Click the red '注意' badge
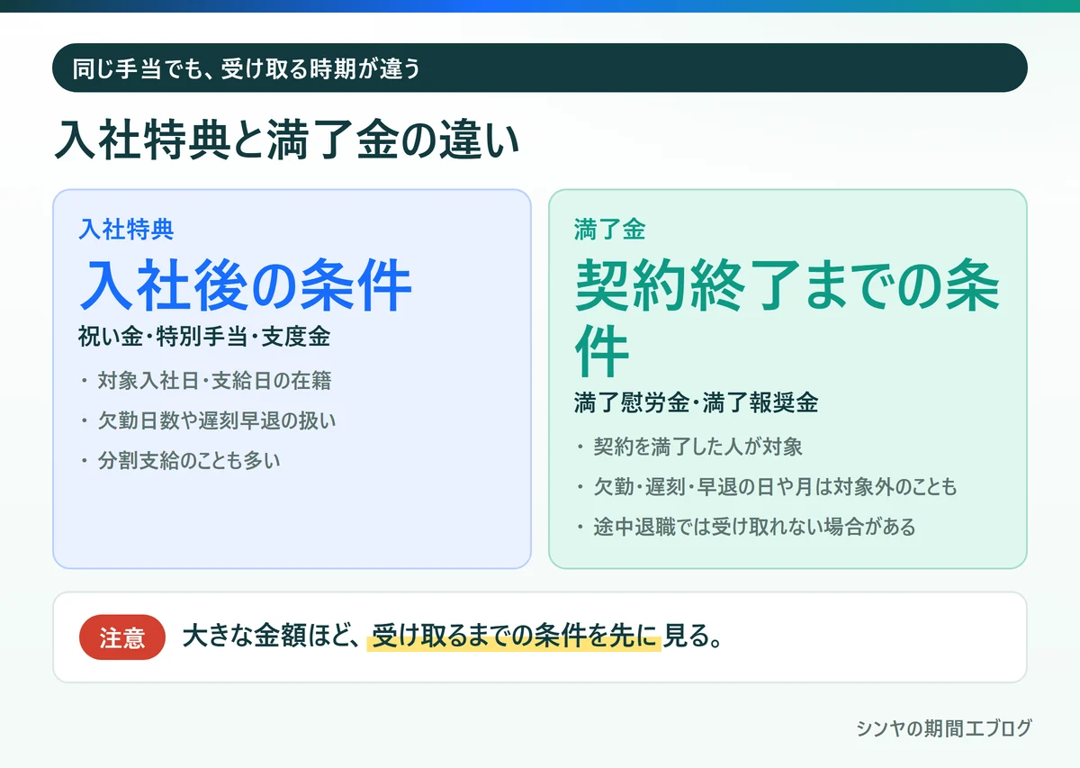The width and height of the screenshot is (1080, 768). click(122, 637)
